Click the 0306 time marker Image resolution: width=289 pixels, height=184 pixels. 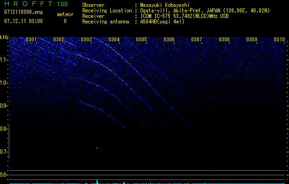169,40
